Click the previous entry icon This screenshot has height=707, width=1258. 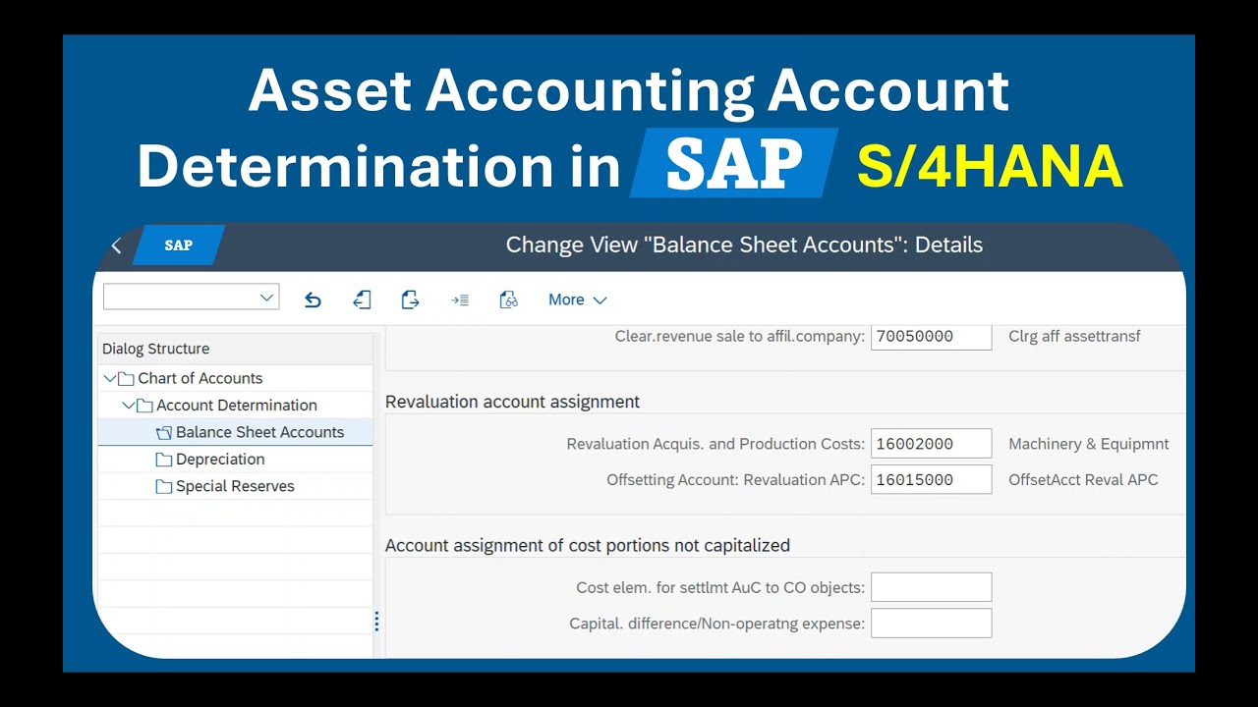(x=362, y=300)
